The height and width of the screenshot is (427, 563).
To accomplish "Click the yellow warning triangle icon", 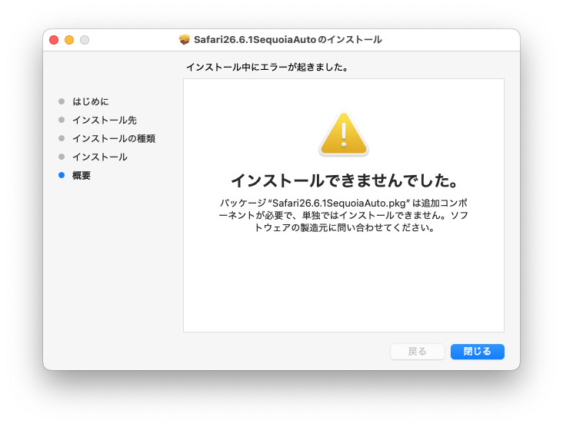I will [x=344, y=134].
